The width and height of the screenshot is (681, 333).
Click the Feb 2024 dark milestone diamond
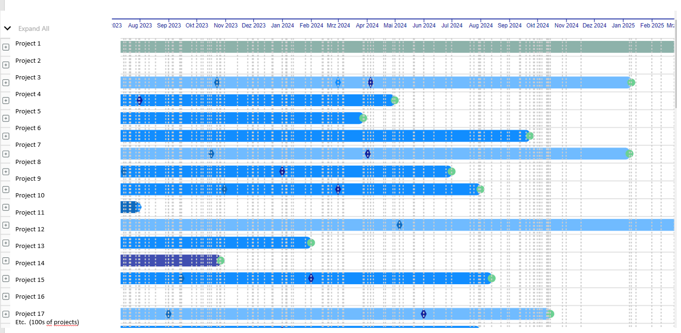click(x=311, y=278)
